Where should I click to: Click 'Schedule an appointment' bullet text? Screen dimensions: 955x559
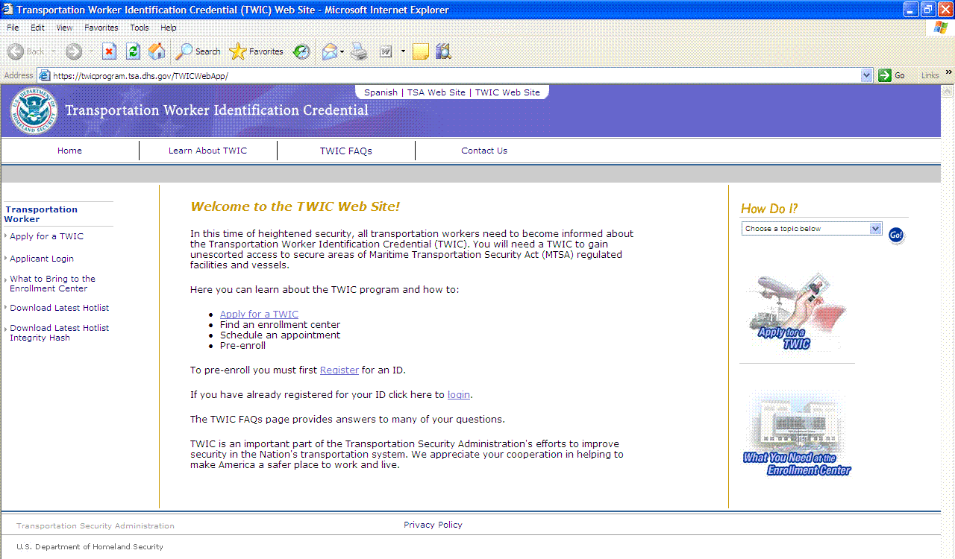pos(280,335)
